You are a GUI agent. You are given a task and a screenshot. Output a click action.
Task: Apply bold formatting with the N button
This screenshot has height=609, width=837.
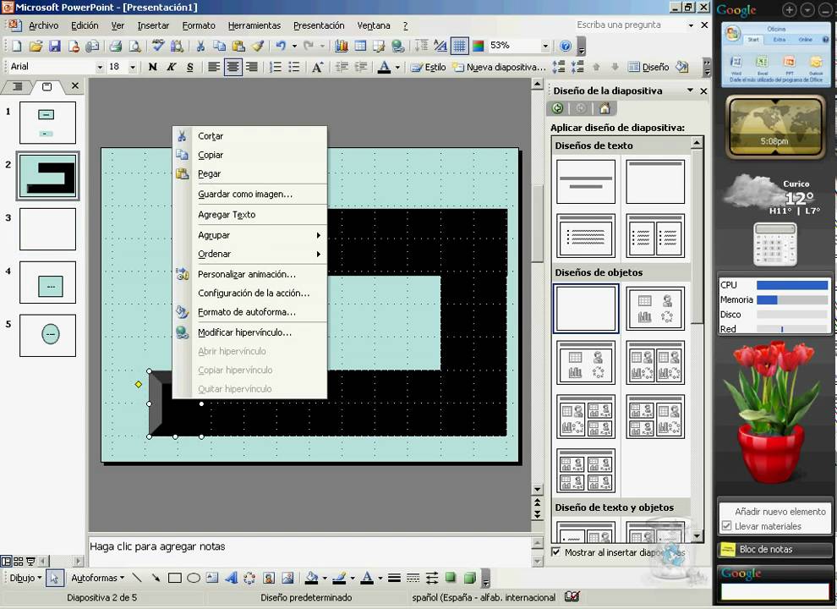click(x=152, y=67)
